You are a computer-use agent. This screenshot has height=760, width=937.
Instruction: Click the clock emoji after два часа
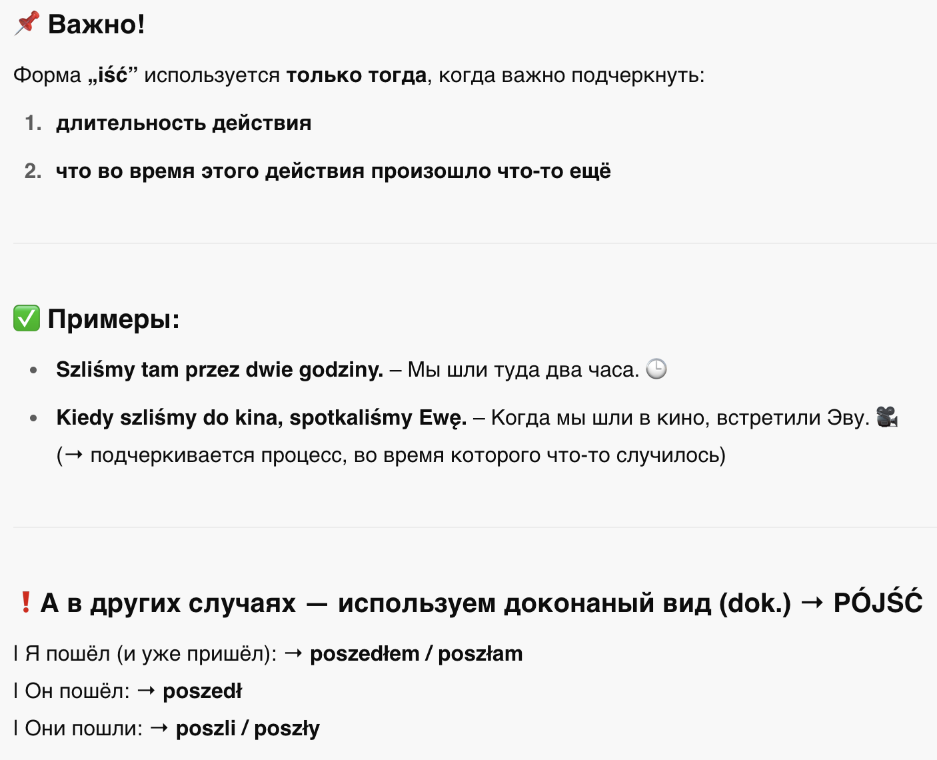[x=656, y=369]
